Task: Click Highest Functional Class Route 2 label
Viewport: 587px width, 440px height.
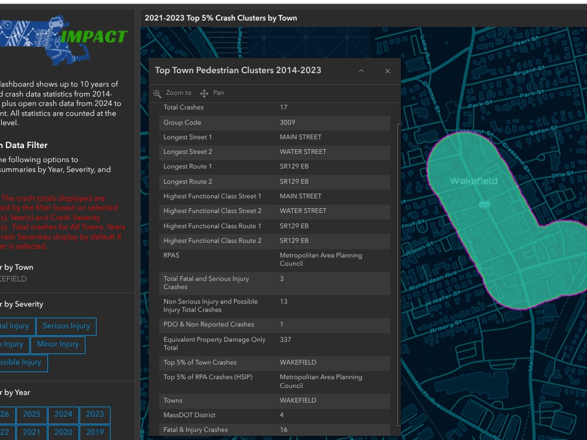Action: [x=212, y=241]
